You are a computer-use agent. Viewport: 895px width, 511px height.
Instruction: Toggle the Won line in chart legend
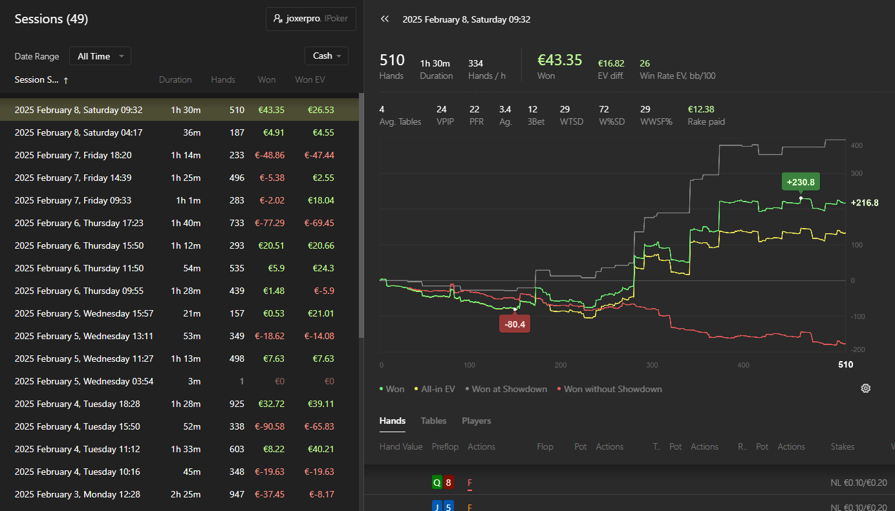pyautogui.click(x=392, y=389)
